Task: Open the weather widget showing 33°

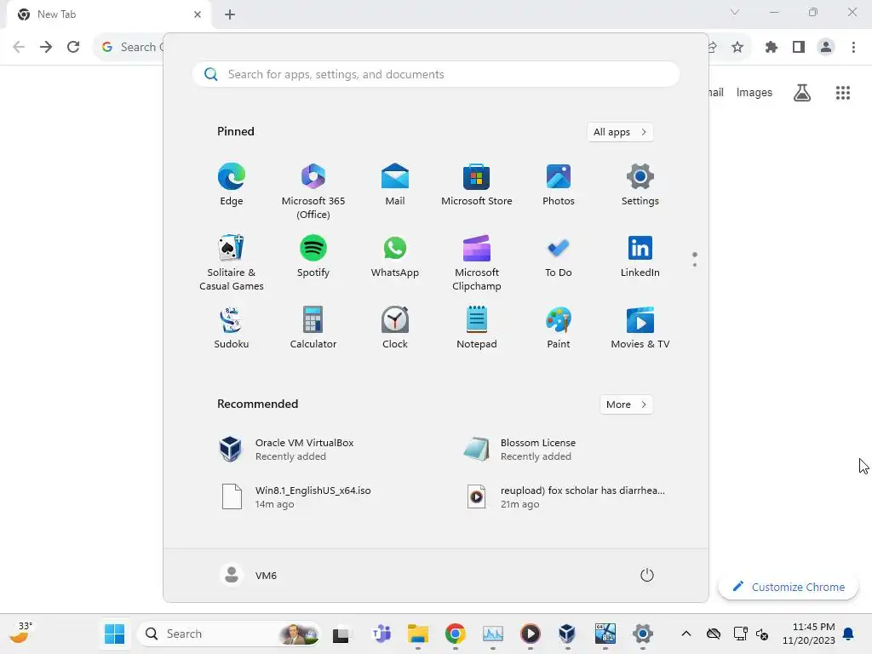Action: point(21,633)
